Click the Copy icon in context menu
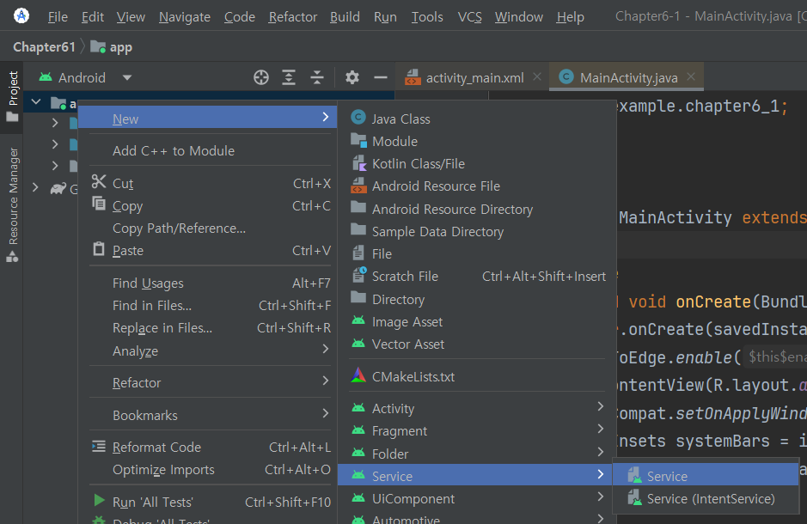The image size is (807, 524). (99, 204)
